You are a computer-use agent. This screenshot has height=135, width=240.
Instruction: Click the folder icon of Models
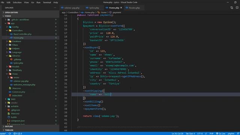point(10,67)
